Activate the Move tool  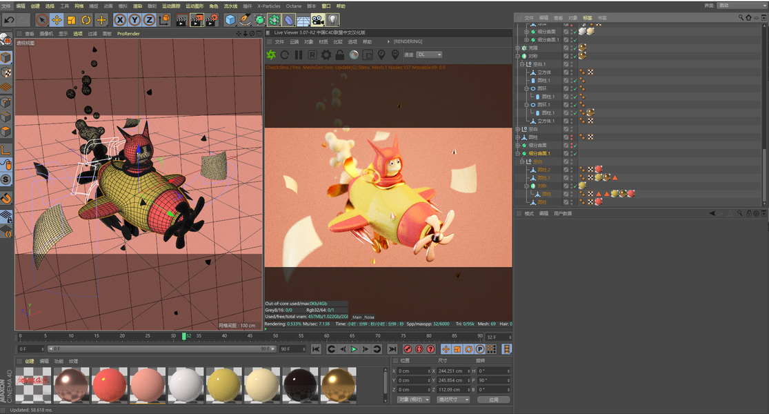coord(57,20)
